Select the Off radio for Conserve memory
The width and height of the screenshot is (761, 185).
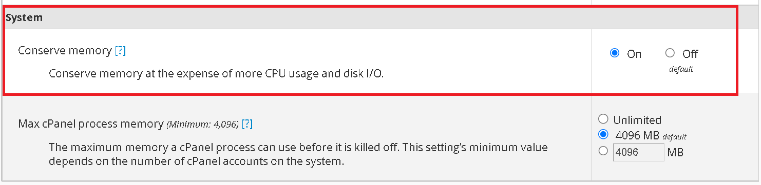[x=670, y=53]
